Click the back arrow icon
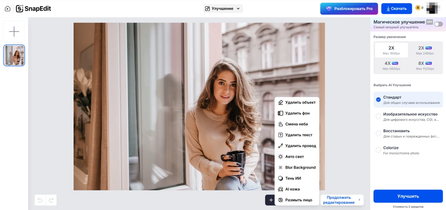Screen dimensions: 446x210 point(7,9)
